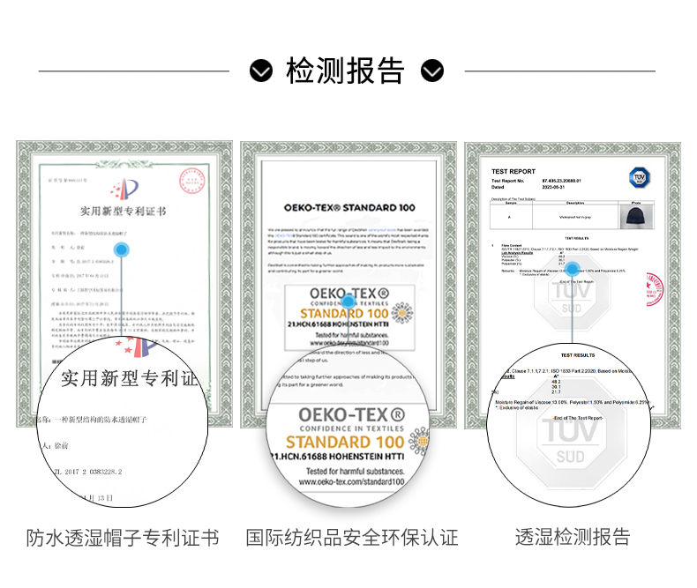Click OEKO-TEX® STANDARD 100 heading
This screenshot has width=697, height=588.
coord(349,207)
